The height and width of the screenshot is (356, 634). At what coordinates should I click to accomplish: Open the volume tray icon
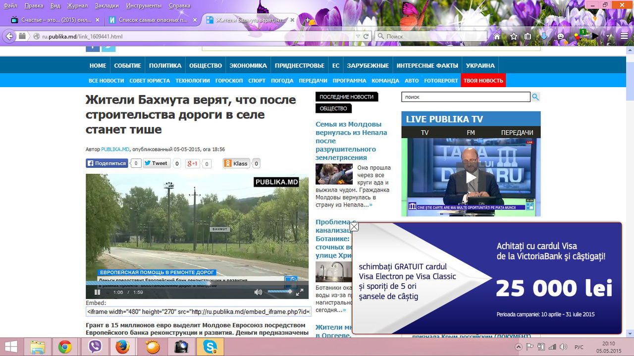[x=564, y=347]
